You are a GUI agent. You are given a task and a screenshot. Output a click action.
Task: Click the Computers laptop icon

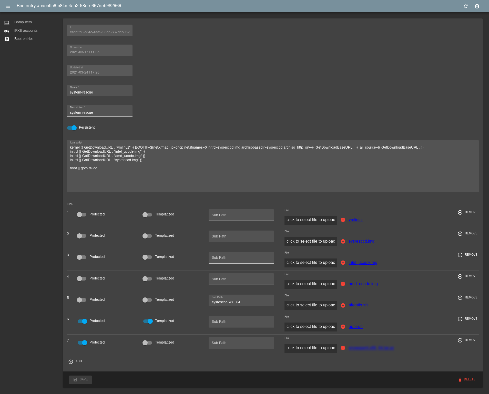(7, 23)
